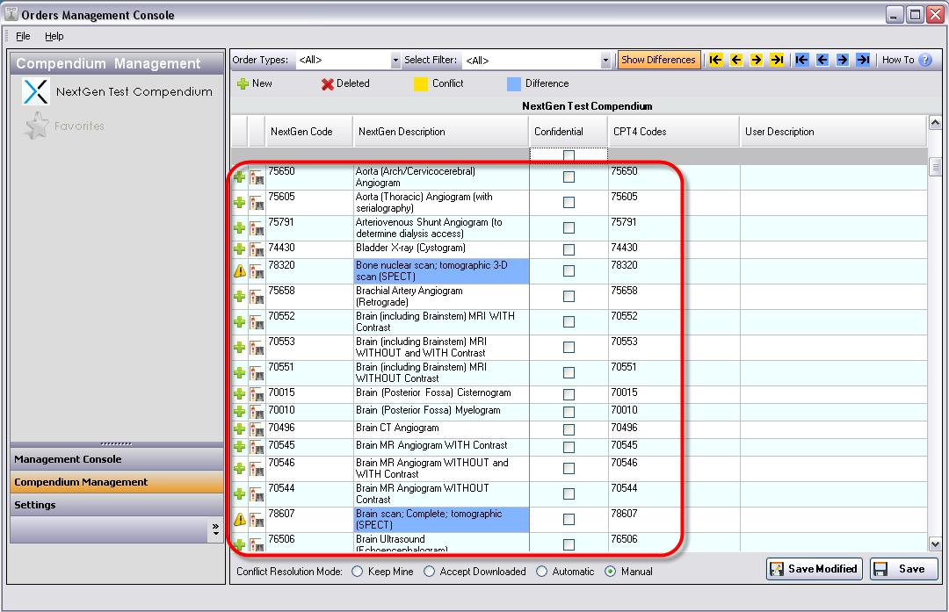The height and width of the screenshot is (612, 949).
Task: Go to previous conflict using yellow left arrow
Action: [736, 60]
